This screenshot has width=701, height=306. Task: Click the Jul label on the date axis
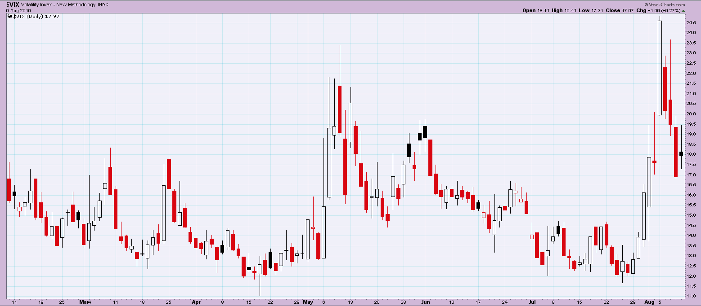(x=532, y=302)
